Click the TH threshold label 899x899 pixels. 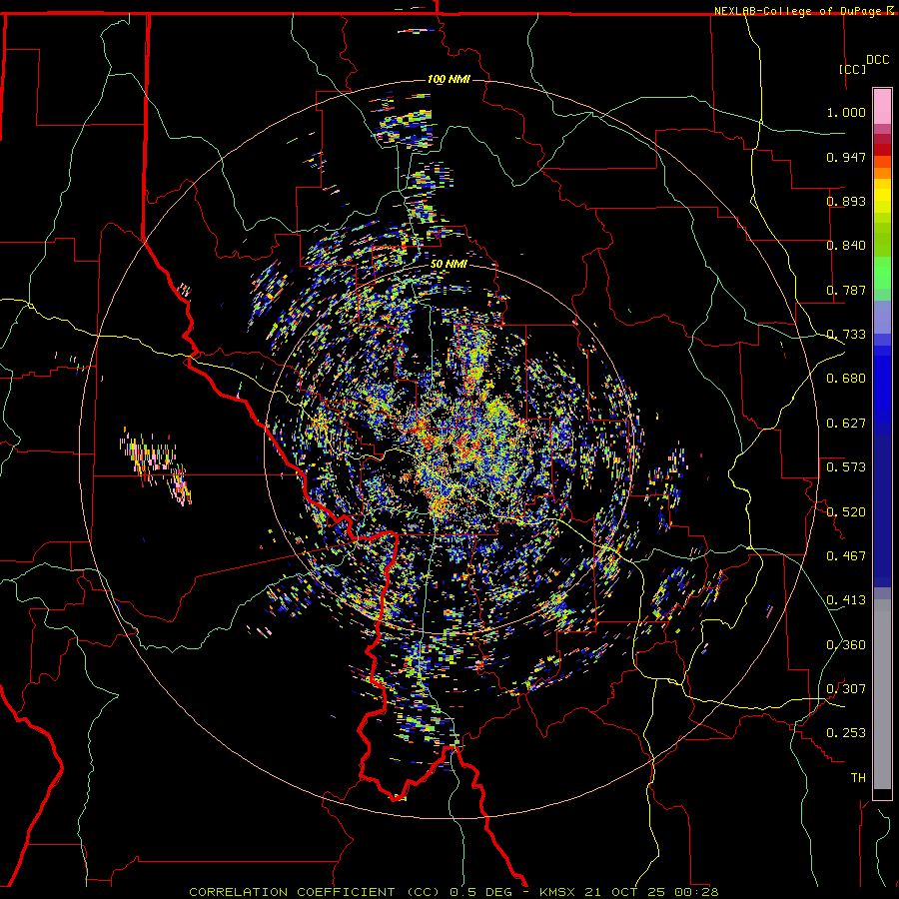pyautogui.click(x=858, y=778)
